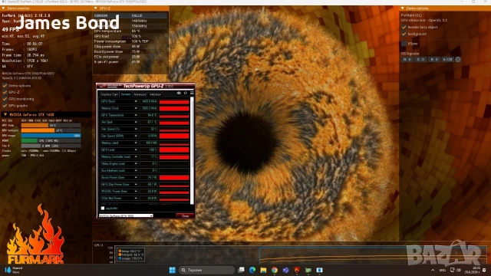Screen dimensions: 491x276
Task: Switch to GPU-Z taskbar icon
Action: coord(308,270)
